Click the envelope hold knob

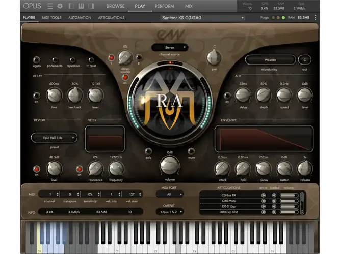[x=243, y=169]
